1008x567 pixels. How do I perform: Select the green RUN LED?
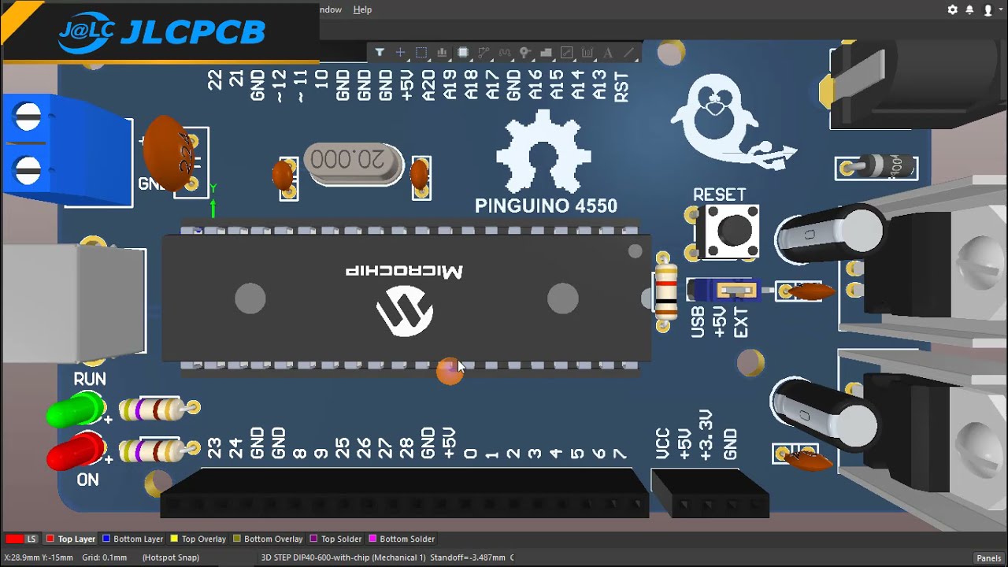[76, 410]
